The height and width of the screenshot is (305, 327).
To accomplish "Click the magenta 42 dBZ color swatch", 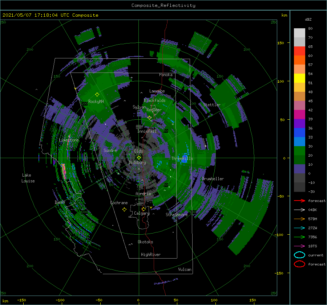I will pyautogui.click(x=299, y=115).
